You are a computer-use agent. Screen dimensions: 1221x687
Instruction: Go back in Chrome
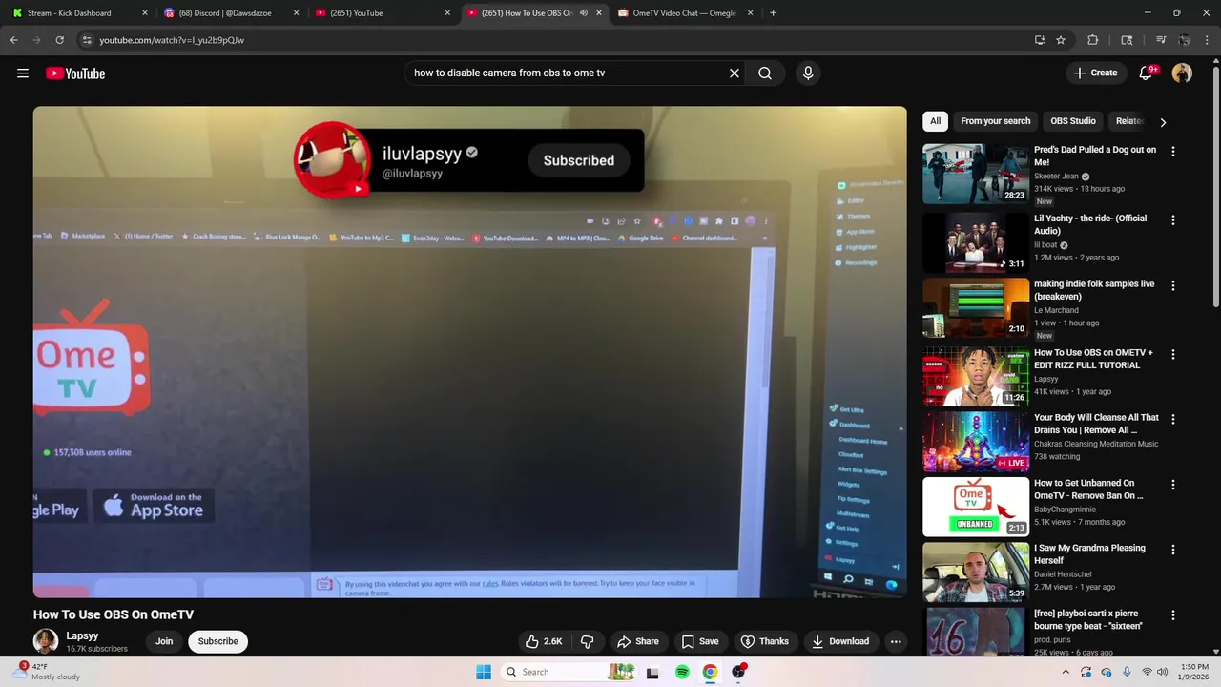(x=14, y=40)
